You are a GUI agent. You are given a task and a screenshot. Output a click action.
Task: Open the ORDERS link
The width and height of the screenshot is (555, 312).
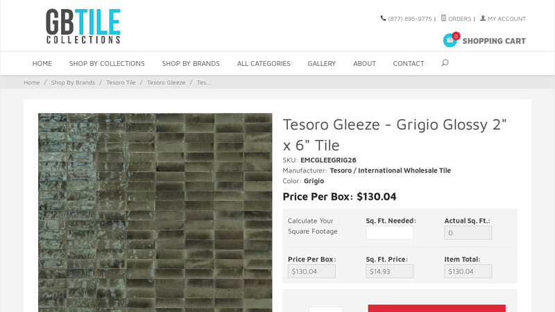(x=459, y=19)
